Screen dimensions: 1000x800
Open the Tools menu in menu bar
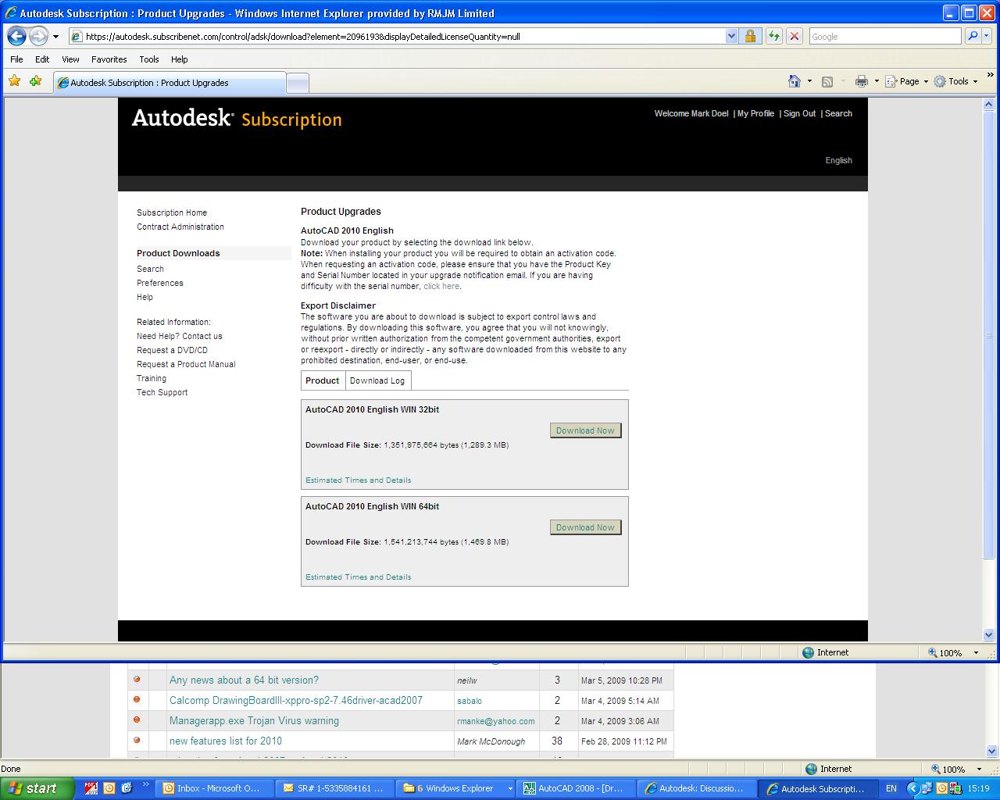[148, 59]
